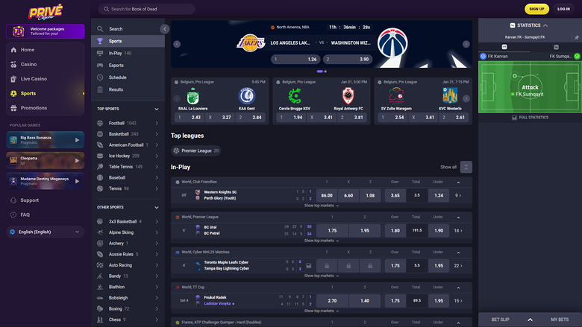This screenshot has width=582, height=327.
Task: Select Lakers odds 1.26
Action: 296,59
